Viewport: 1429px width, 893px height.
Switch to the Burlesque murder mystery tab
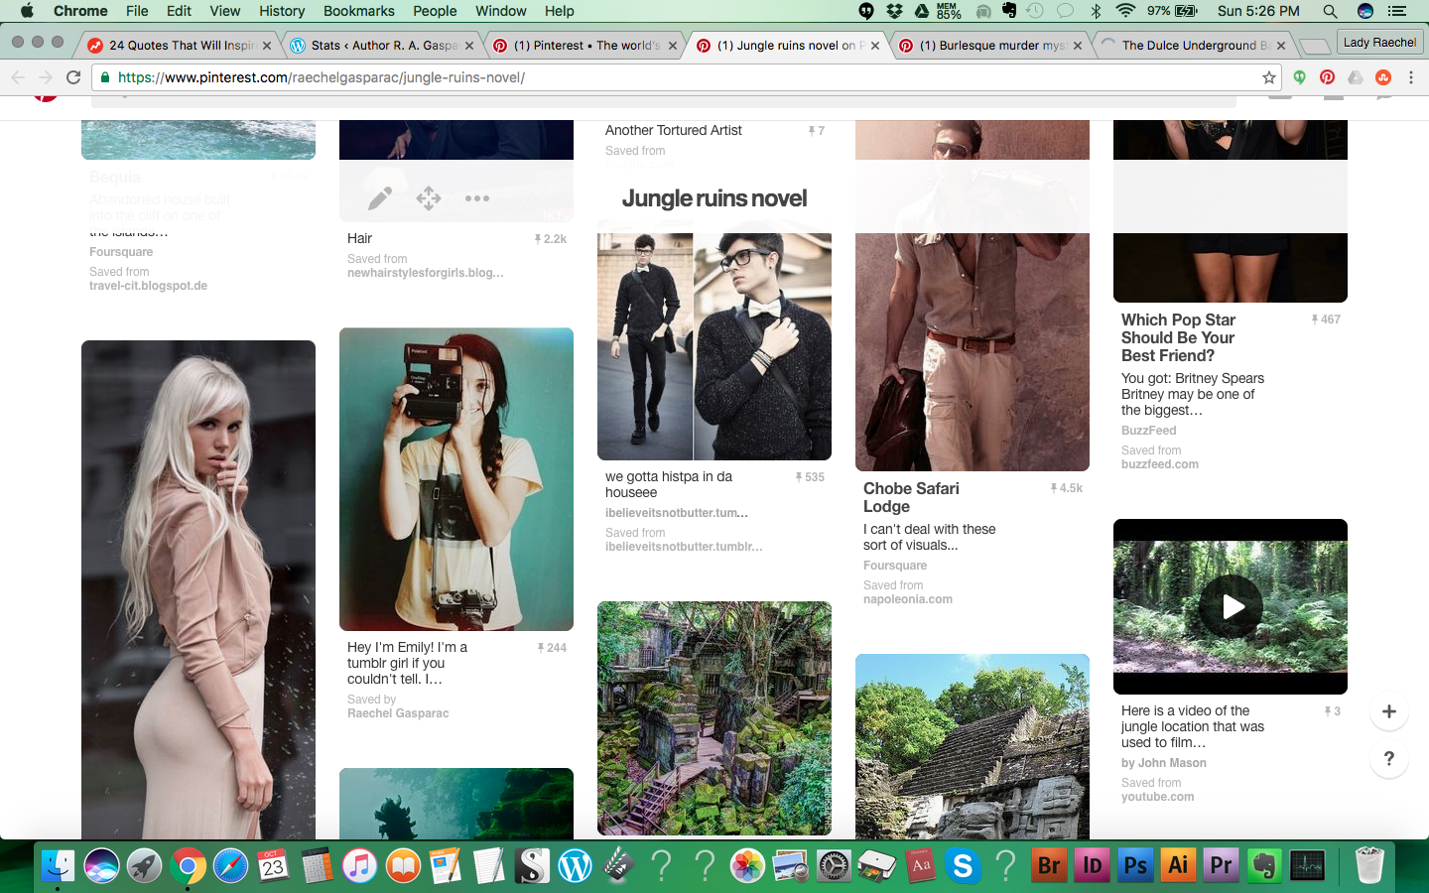click(990, 46)
